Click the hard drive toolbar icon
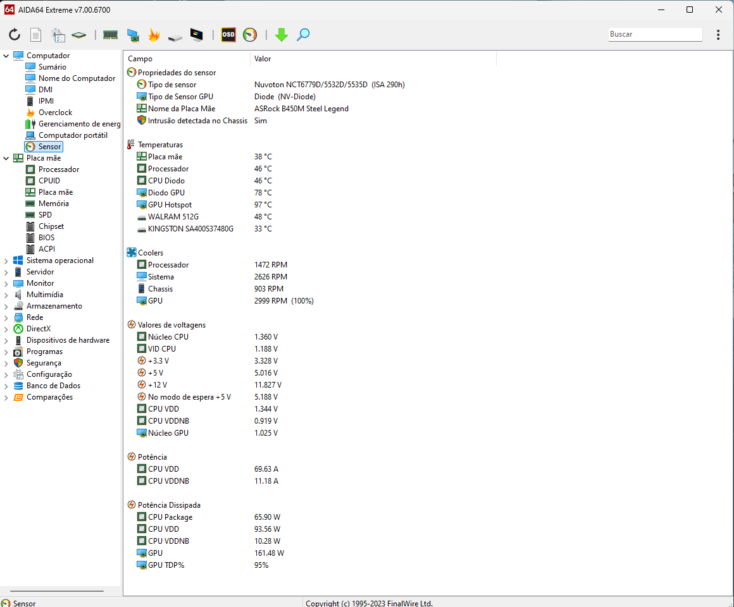The image size is (734, 607). pos(175,37)
